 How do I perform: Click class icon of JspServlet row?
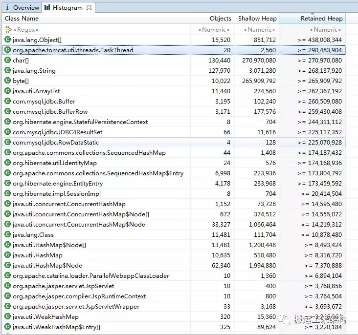[x=7, y=286]
